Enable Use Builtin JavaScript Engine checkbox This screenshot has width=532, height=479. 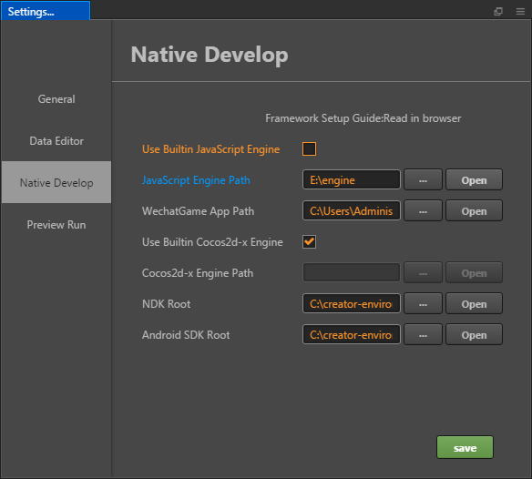tap(309, 149)
